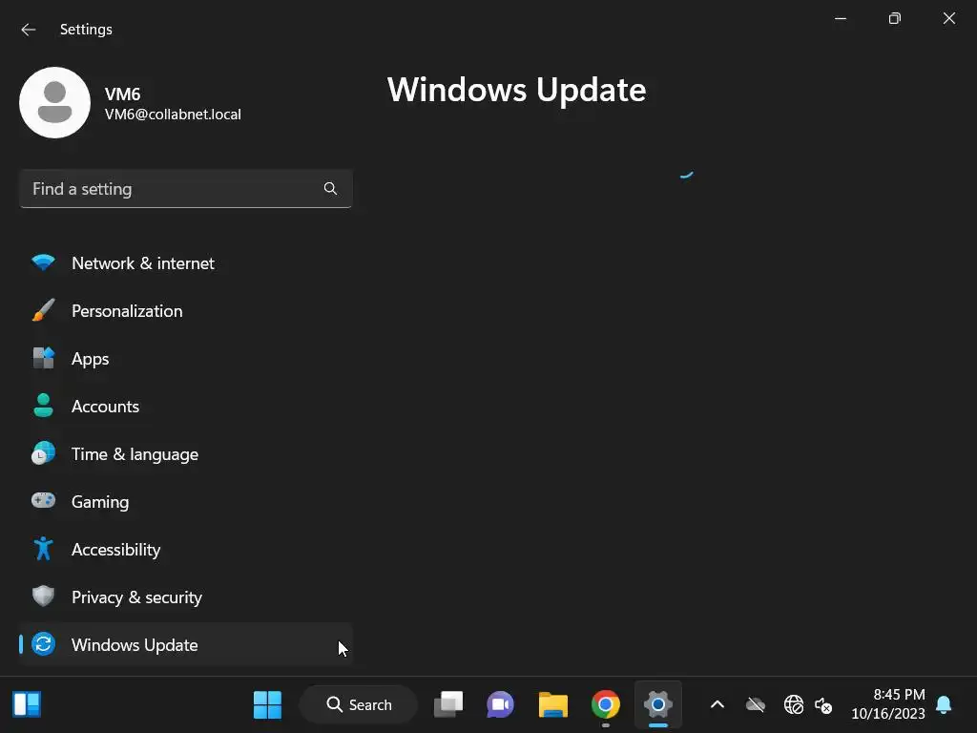977x733 pixels.
Task: Click the paintbrush Personalization icon
Action: tap(43, 310)
